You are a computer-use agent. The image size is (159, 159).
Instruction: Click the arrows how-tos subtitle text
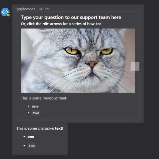point(61,24)
